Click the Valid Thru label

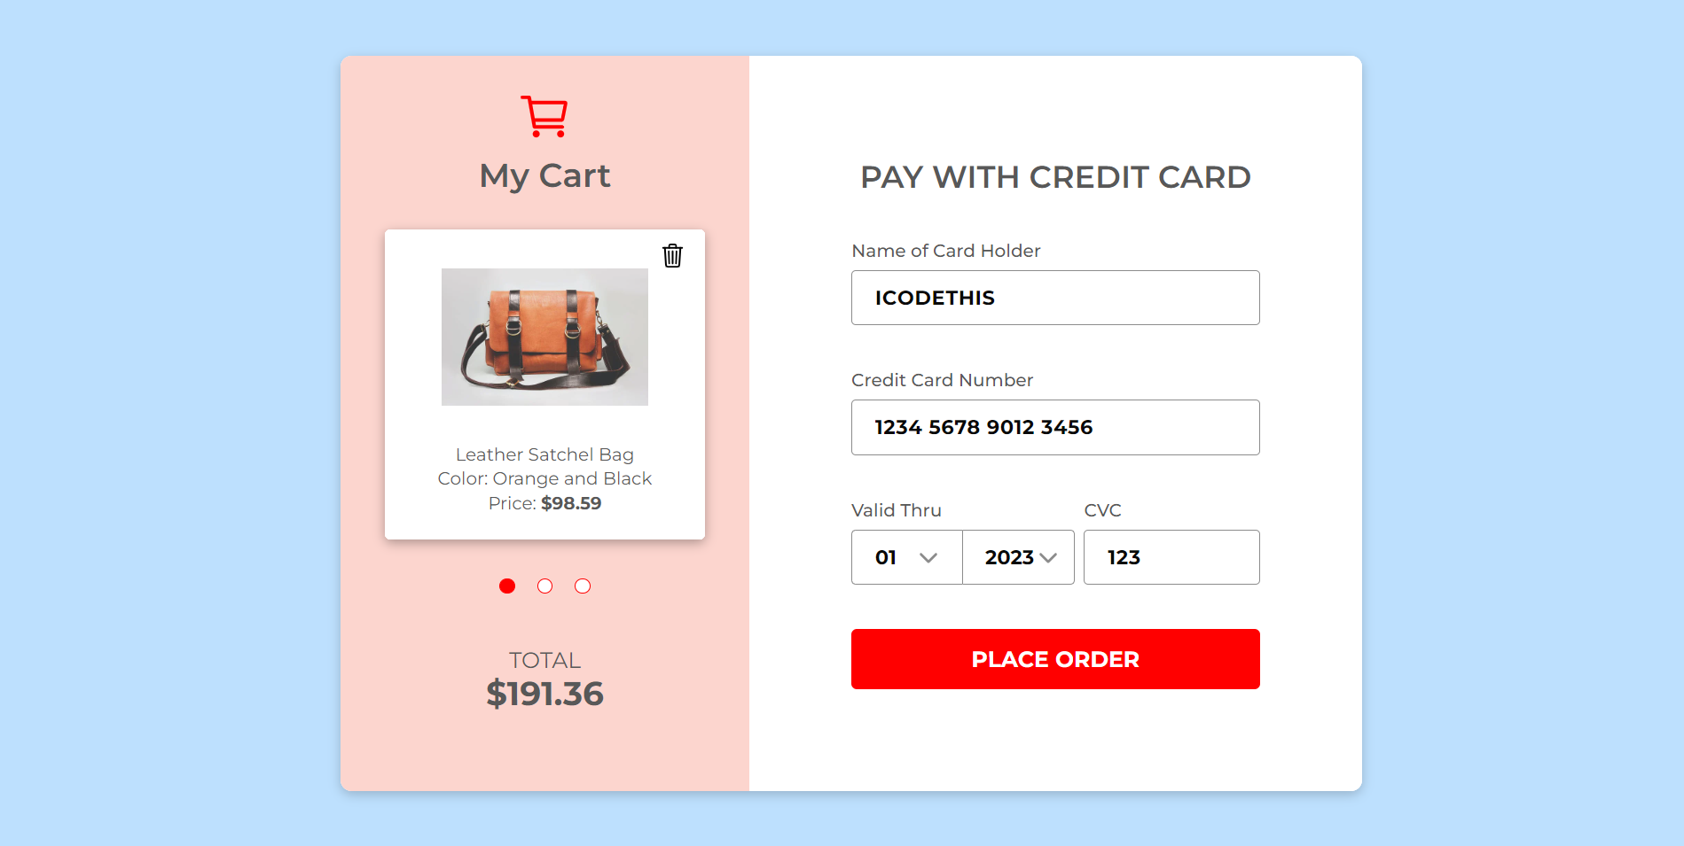click(896, 510)
